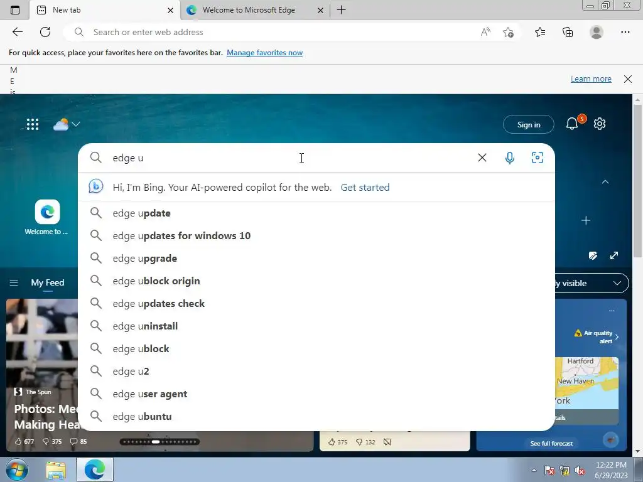Expand weather widget dropdown chevron
643x482 pixels.
(76, 124)
